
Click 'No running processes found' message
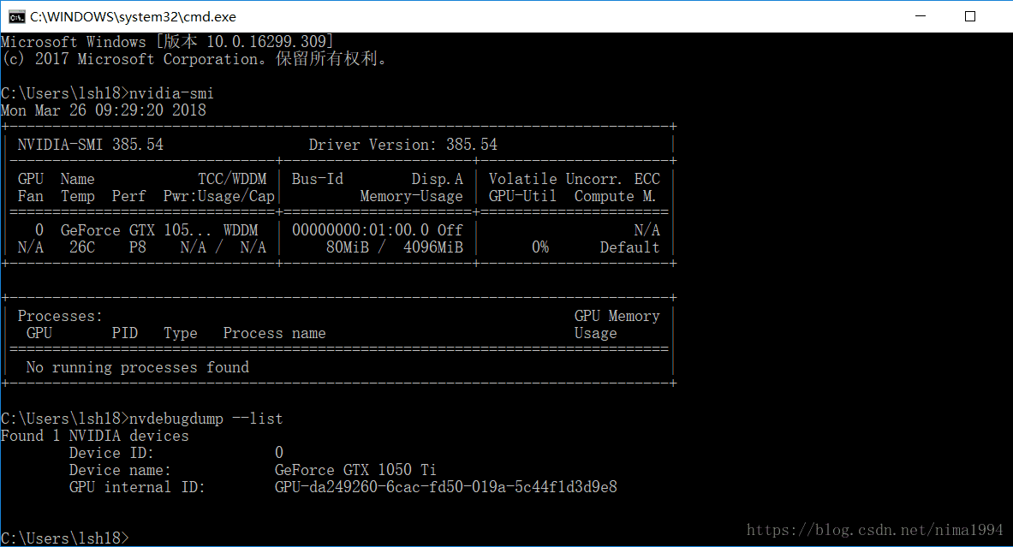click(x=138, y=367)
